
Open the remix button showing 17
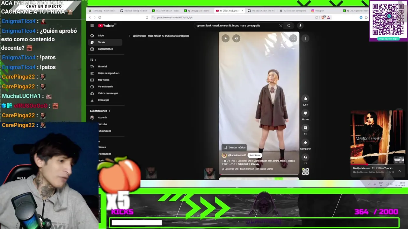click(305, 157)
